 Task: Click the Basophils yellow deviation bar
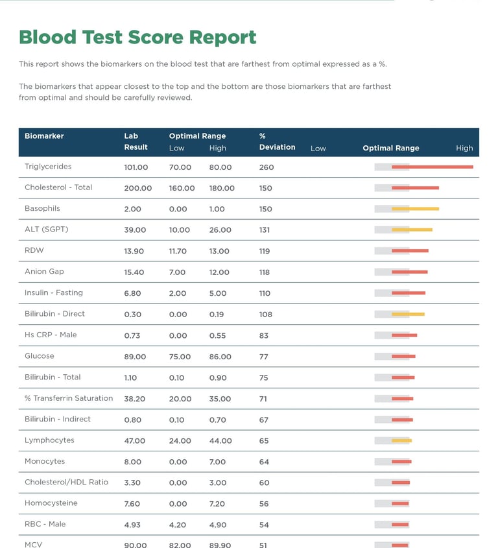(x=415, y=209)
